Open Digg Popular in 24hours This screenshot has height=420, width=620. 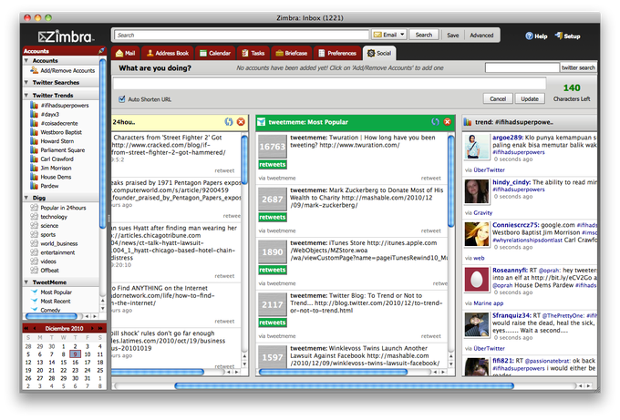[x=63, y=208]
